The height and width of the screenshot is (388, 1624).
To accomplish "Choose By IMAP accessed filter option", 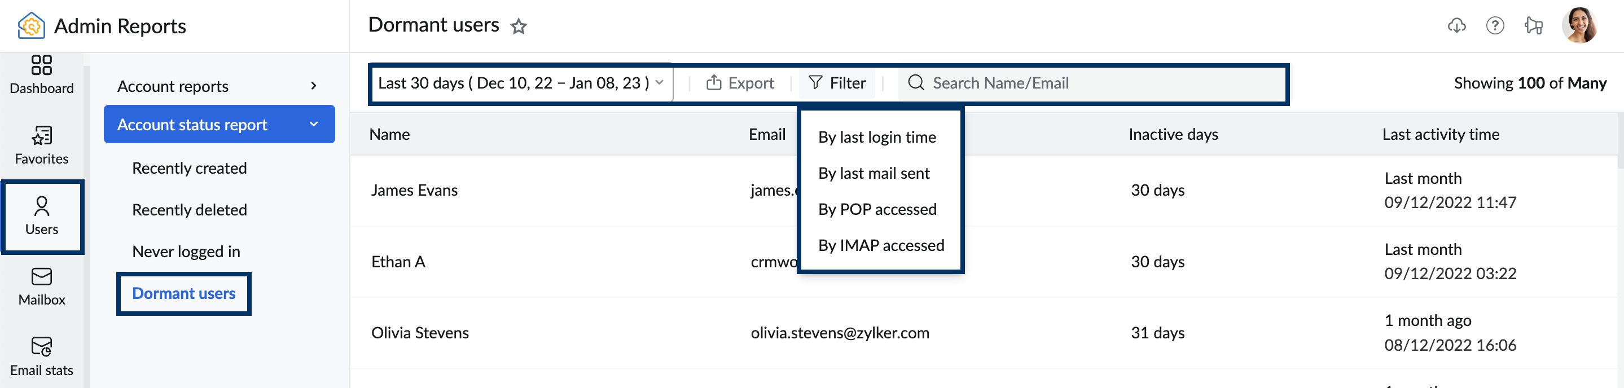I will (881, 245).
